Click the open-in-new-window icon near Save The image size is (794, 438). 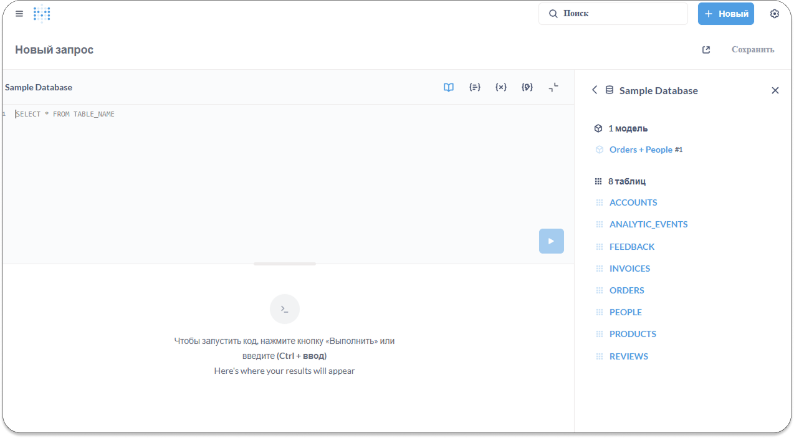coord(706,50)
